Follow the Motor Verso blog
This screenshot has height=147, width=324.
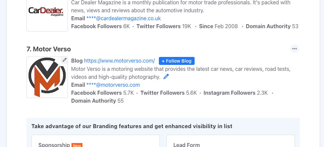[177, 61]
